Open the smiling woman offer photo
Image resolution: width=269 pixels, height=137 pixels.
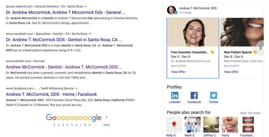point(193,32)
